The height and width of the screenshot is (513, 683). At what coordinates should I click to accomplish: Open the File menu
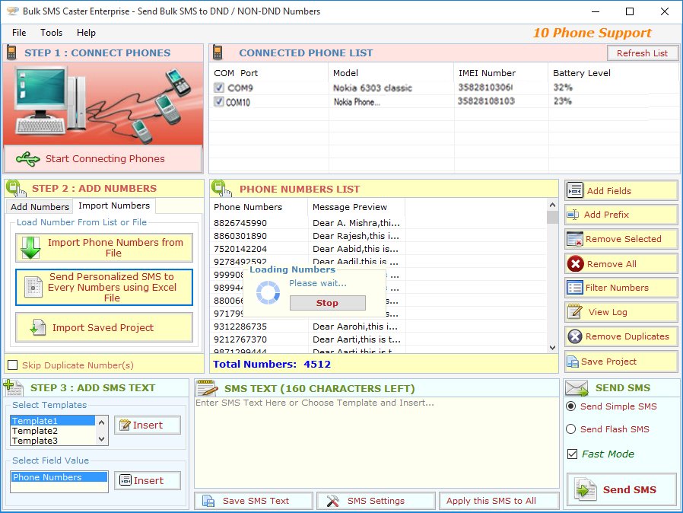(19, 33)
